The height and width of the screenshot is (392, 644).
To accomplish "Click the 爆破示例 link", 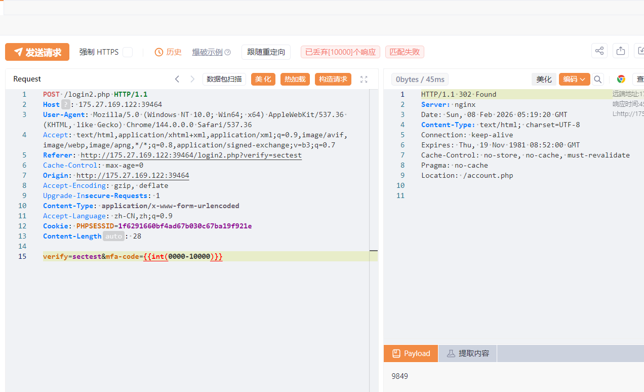I will coord(207,52).
